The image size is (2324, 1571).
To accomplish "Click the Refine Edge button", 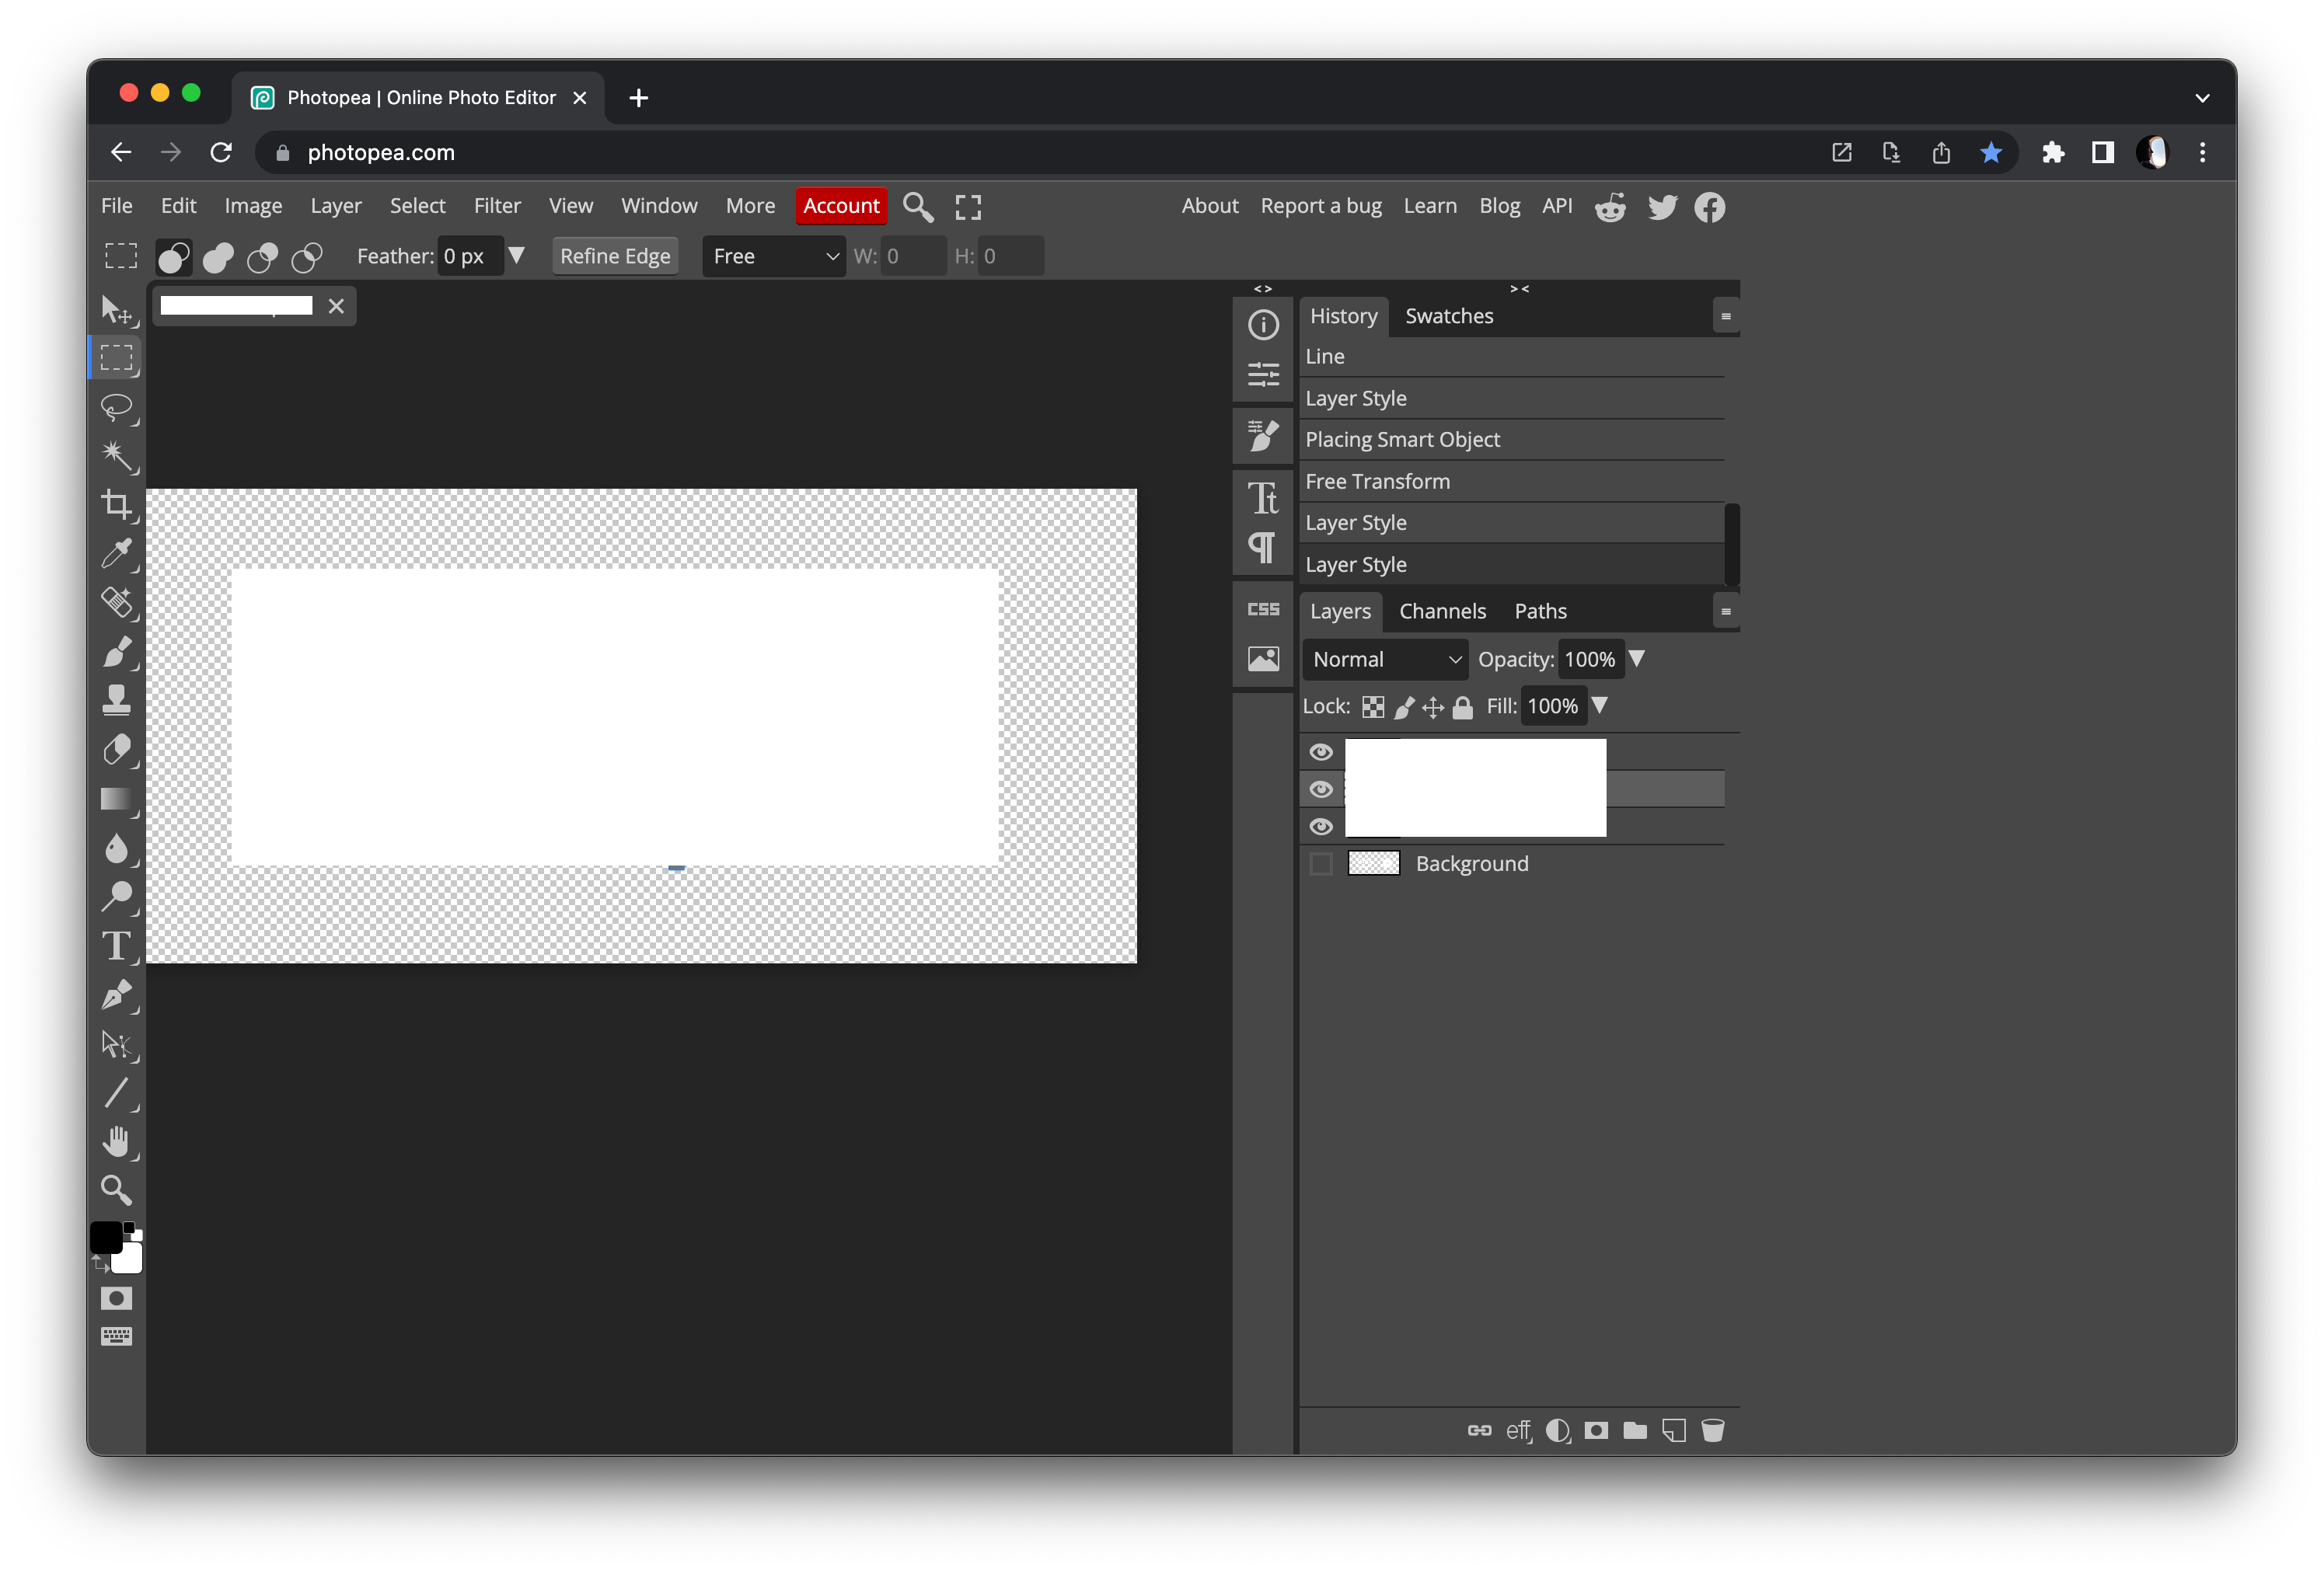I will [x=614, y=256].
